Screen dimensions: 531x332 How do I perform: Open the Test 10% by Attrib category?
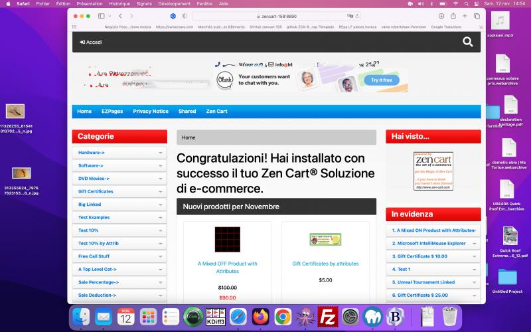click(x=119, y=243)
